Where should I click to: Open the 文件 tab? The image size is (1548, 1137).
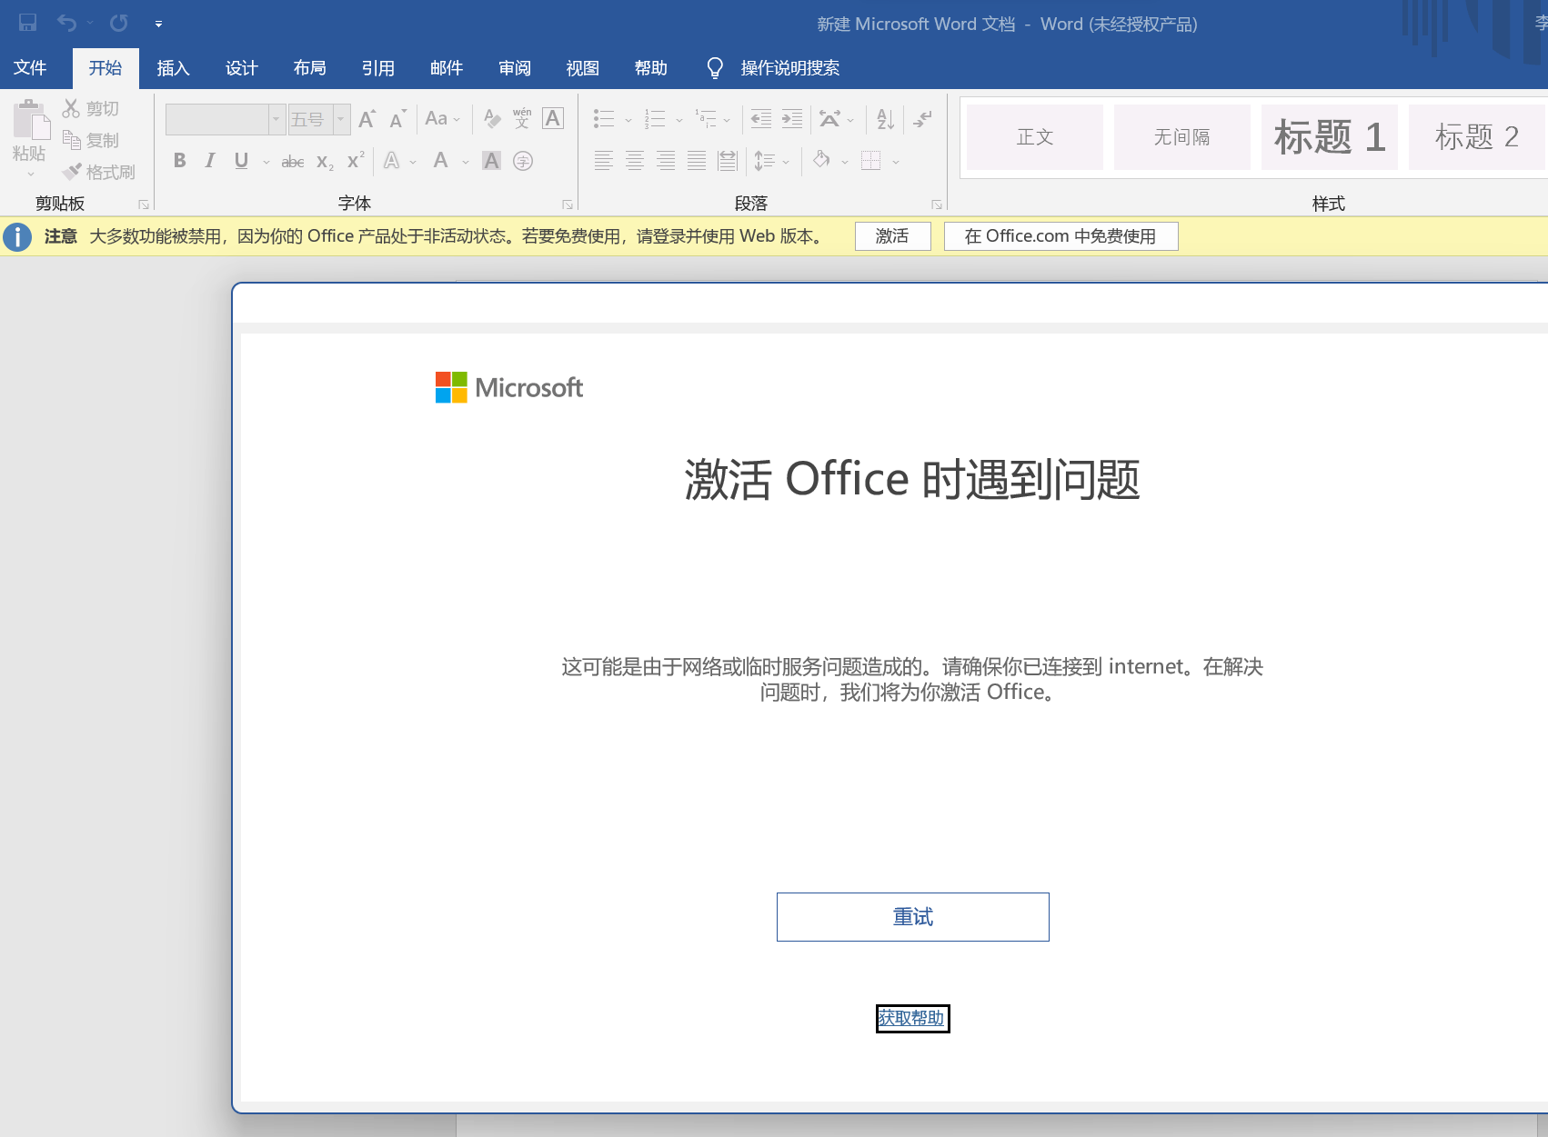(x=30, y=68)
